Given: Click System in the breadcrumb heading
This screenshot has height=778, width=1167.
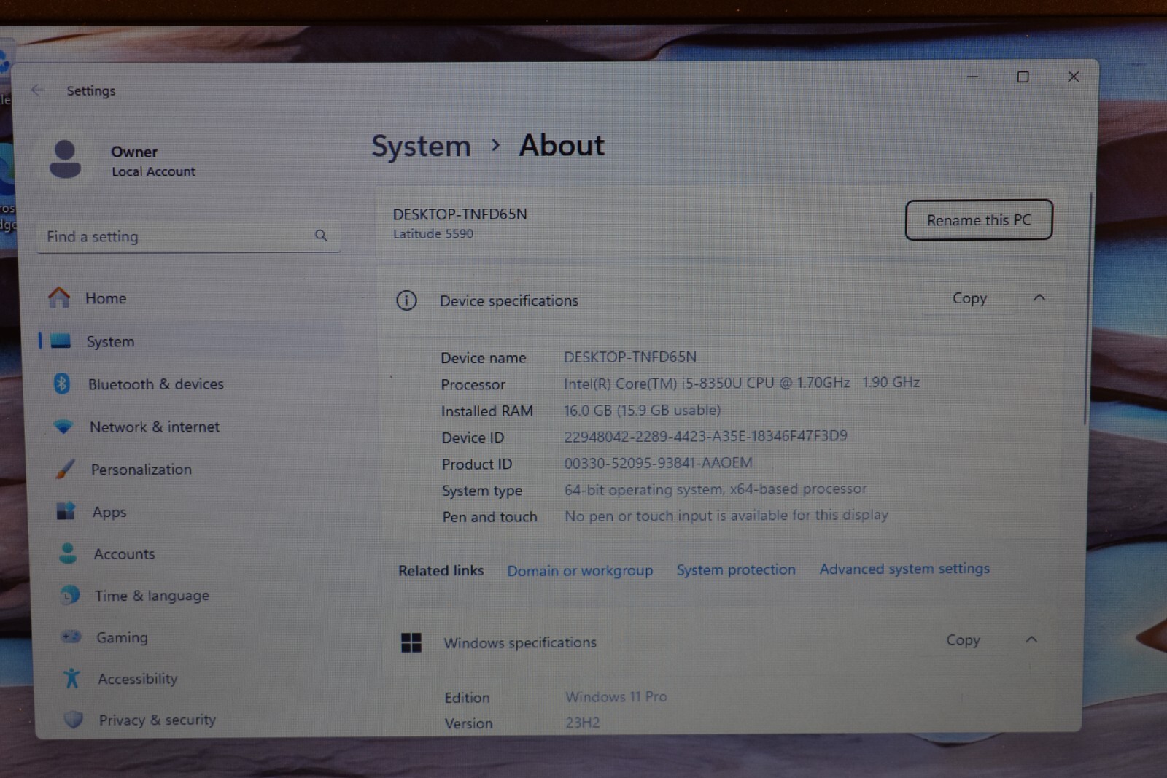Looking at the screenshot, I should click(421, 147).
